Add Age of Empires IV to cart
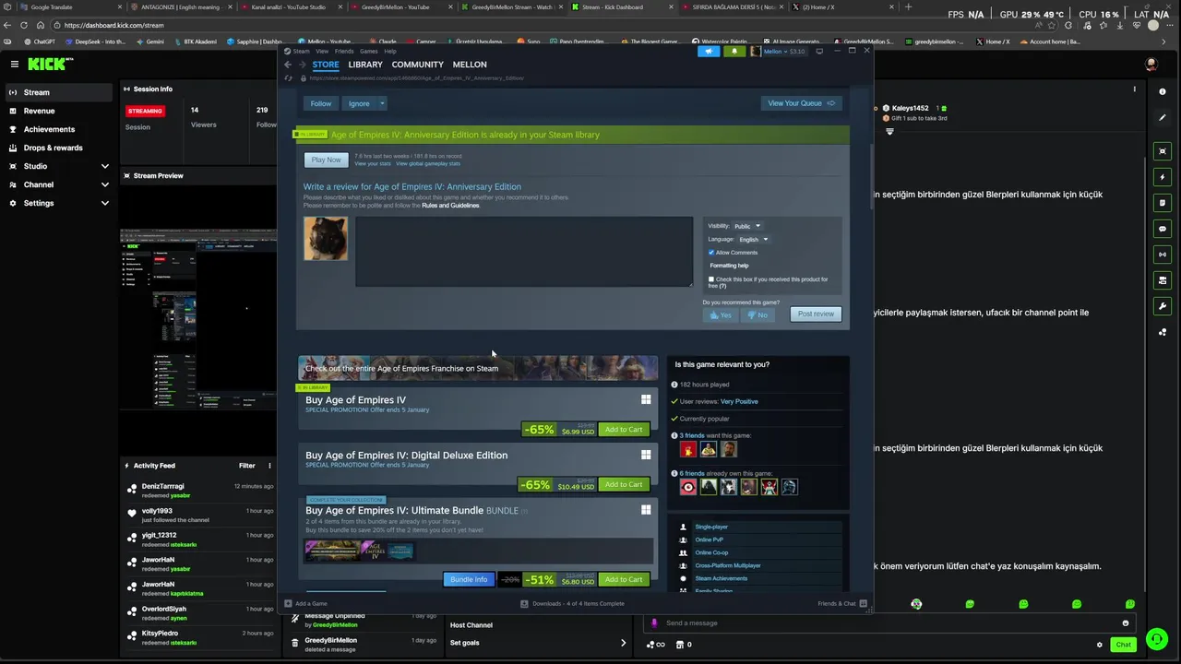Screen dimensions: 1181x664 tap(624, 430)
